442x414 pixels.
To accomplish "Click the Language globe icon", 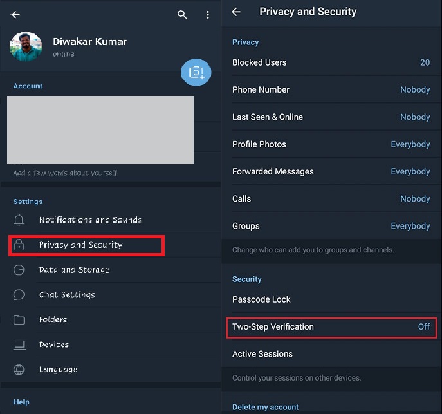I will click(19, 370).
